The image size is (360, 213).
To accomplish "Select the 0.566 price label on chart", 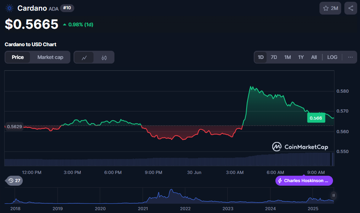I will coord(316,118).
